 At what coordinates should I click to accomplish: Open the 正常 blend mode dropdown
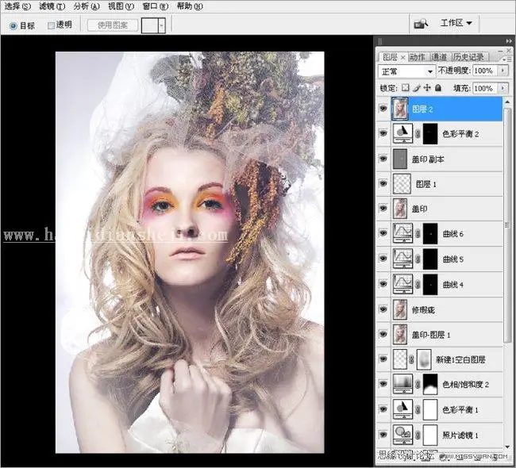(x=406, y=71)
